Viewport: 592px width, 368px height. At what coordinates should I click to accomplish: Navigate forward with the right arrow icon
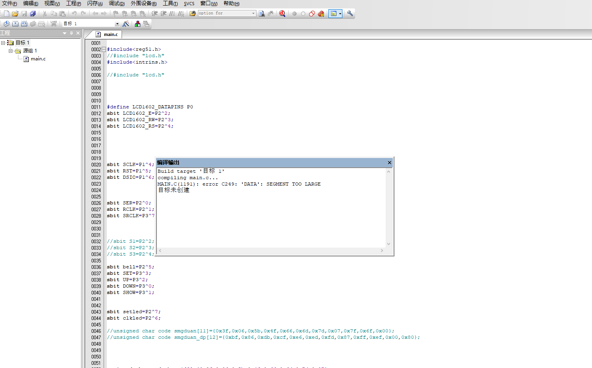coord(104,14)
